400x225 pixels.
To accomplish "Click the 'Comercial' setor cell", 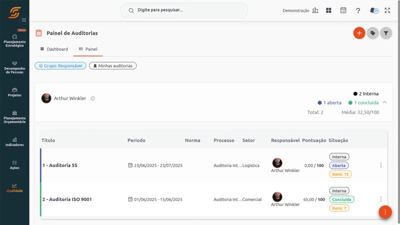I will point(252,199).
